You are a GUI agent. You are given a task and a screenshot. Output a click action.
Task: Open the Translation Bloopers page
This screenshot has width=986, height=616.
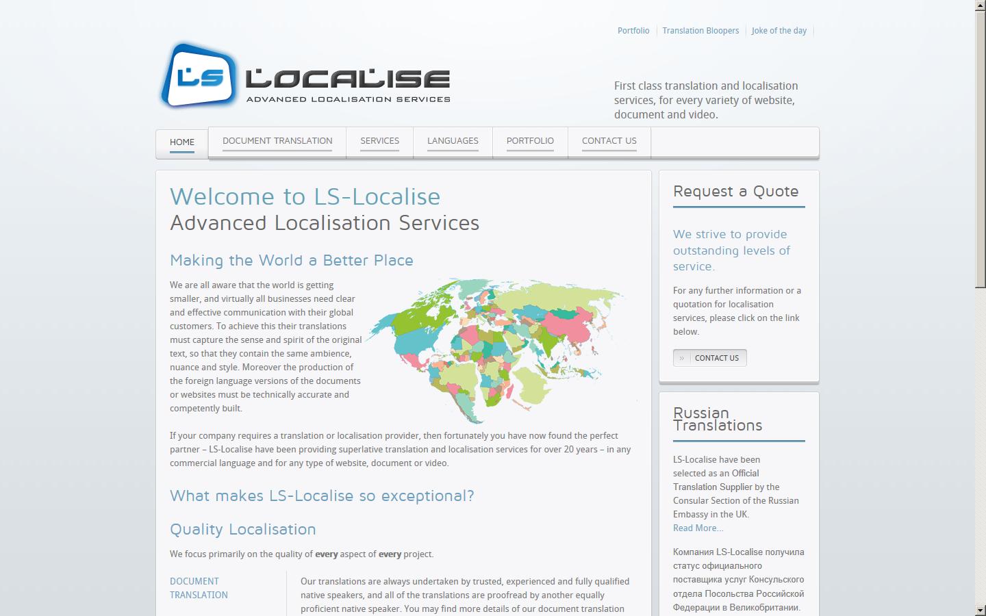click(700, 30)
